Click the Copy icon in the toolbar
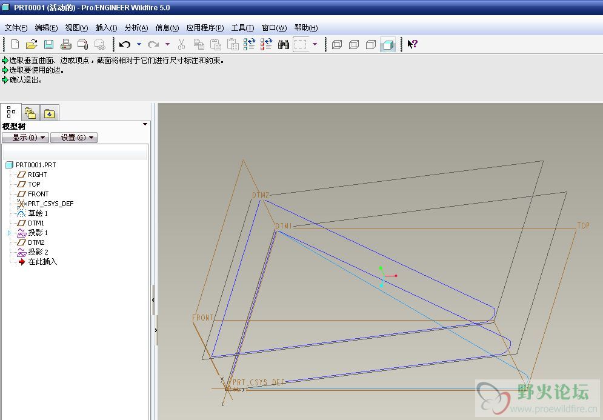603x420 pixels. click(198, 45)
